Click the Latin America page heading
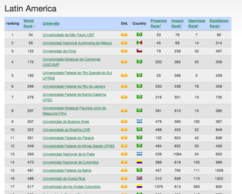242x194 pixels. (x=30, y=8)
